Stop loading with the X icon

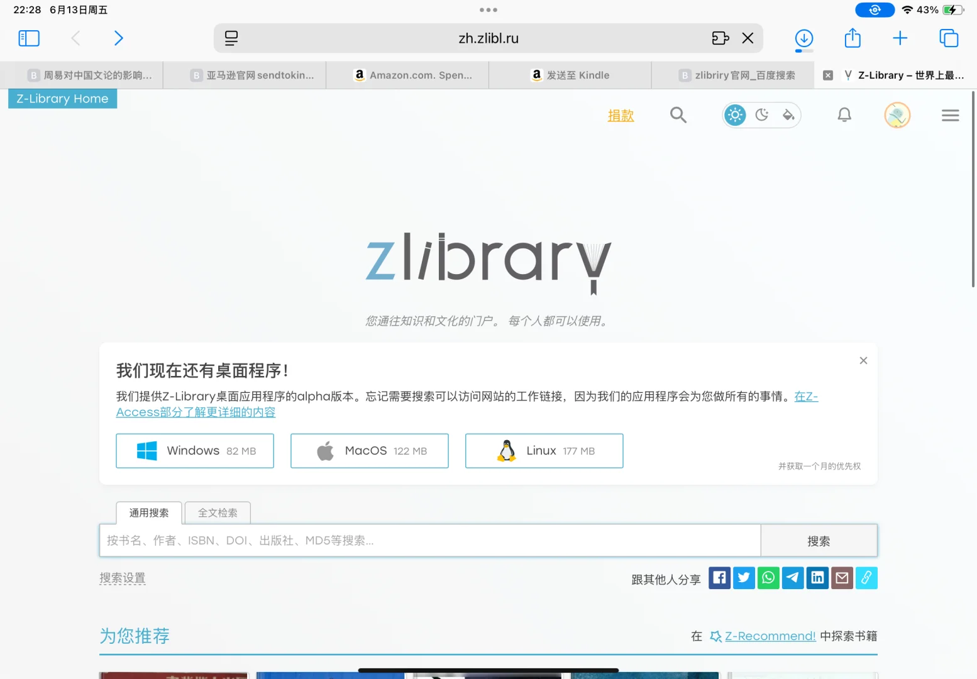pos(748,38)
